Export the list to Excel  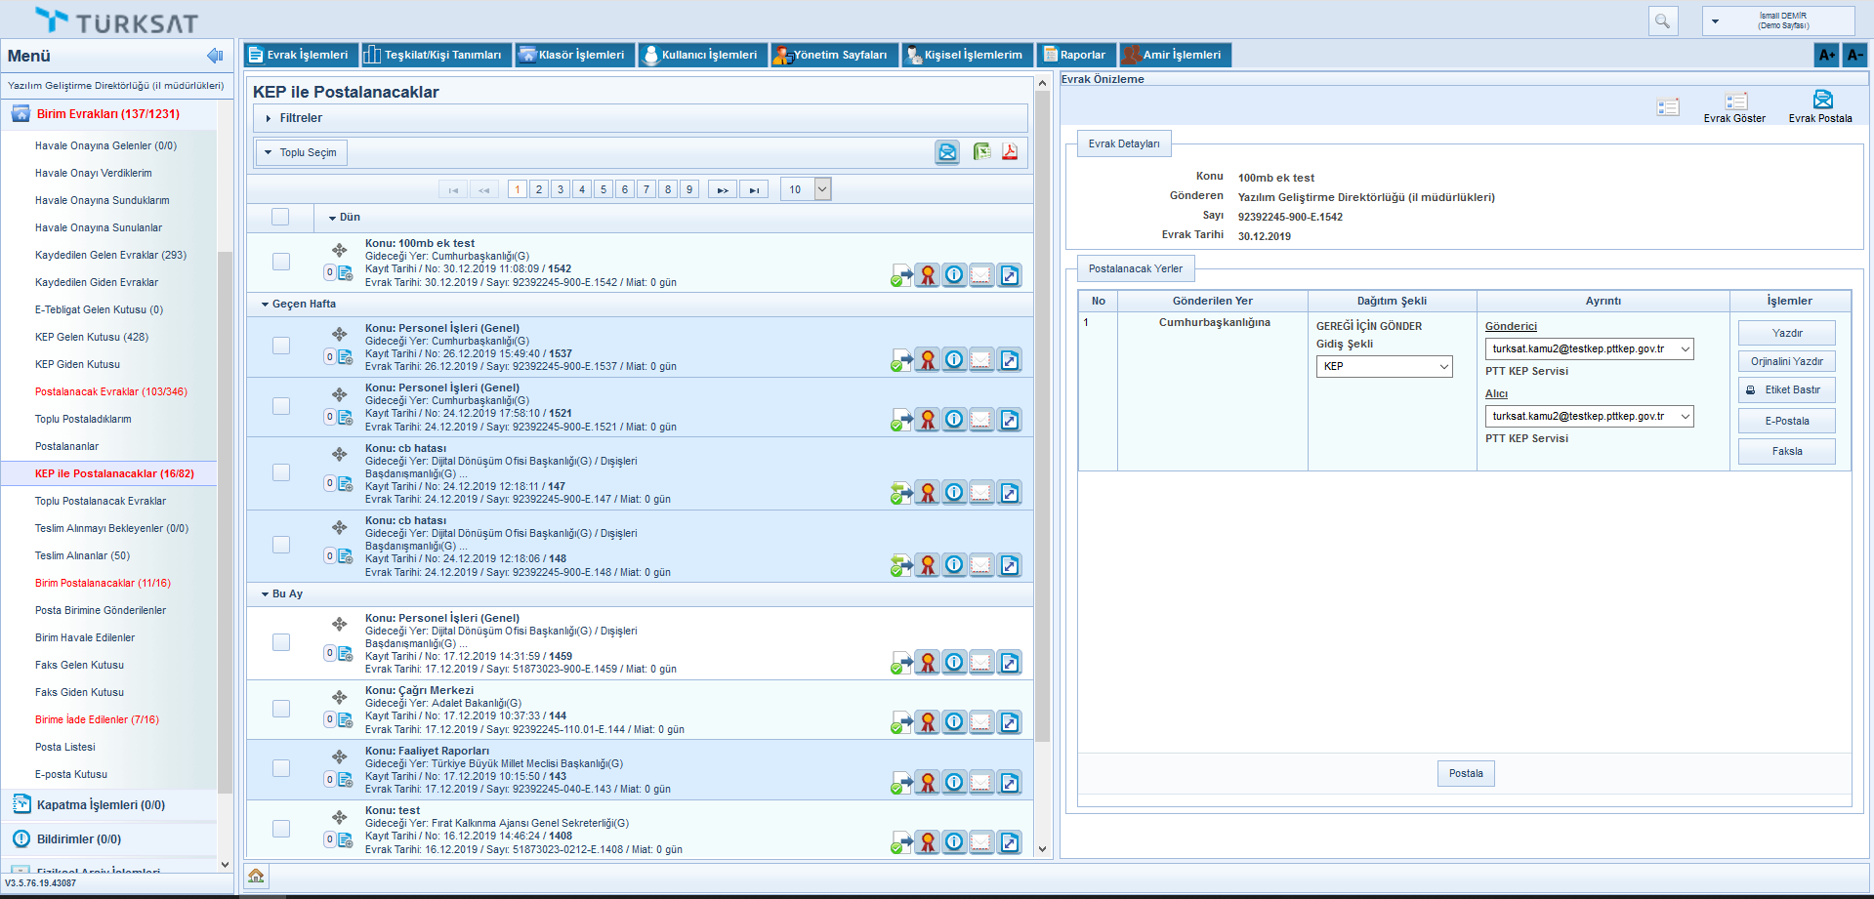click(x=980, y=152)
